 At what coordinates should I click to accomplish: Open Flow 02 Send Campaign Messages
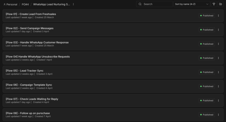pos(113,30)
